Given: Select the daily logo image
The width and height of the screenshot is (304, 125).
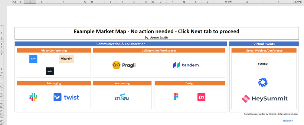Looking at the screenshot, I should click(50, 71).
